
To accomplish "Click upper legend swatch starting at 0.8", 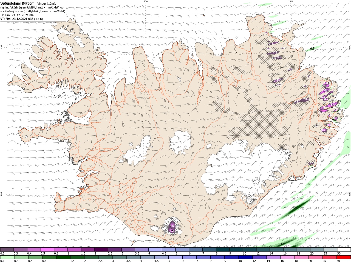I will click(x=61, y=249).
